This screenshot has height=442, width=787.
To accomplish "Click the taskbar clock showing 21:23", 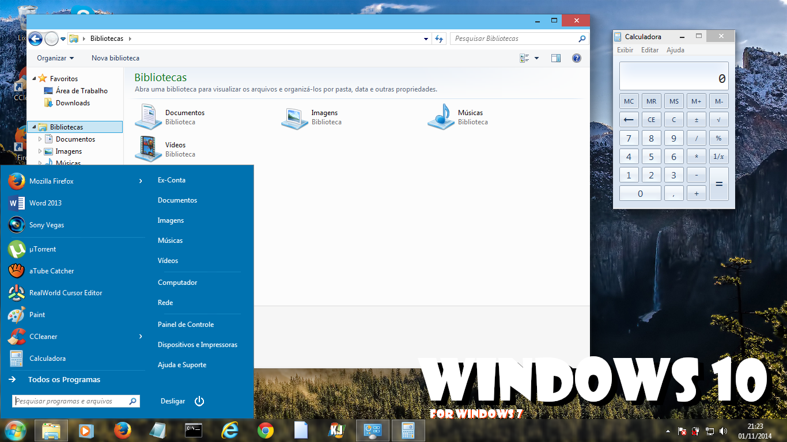I will pyautogui.click(x=755, y=431).
